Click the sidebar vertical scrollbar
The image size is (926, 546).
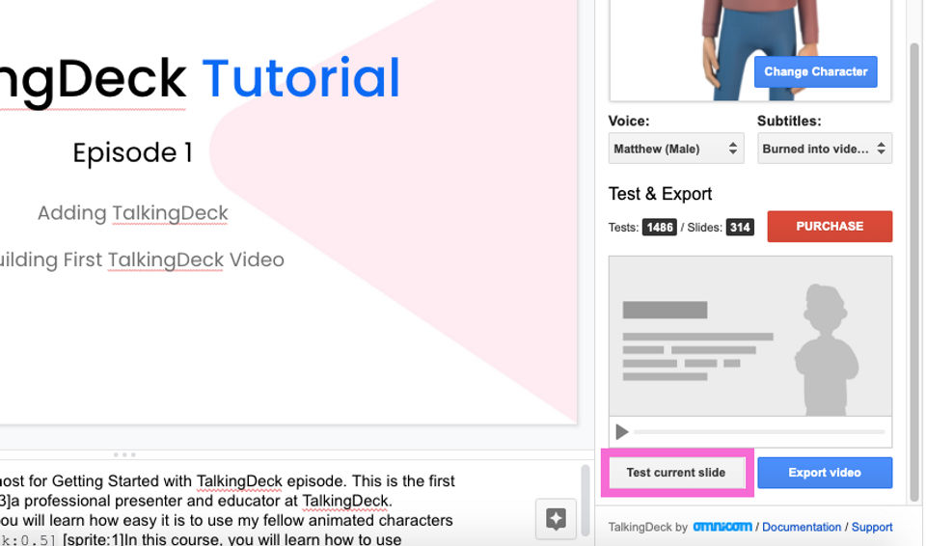click(914, 272)
